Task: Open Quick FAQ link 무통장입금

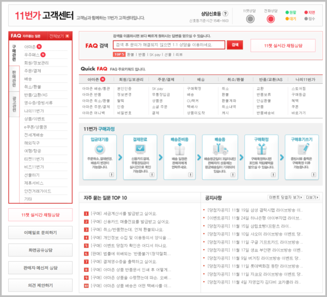Action: [161, 95]
